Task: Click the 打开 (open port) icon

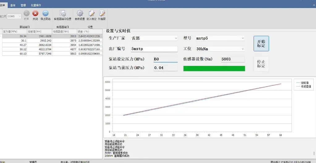Action: click(x=27, y=14)
